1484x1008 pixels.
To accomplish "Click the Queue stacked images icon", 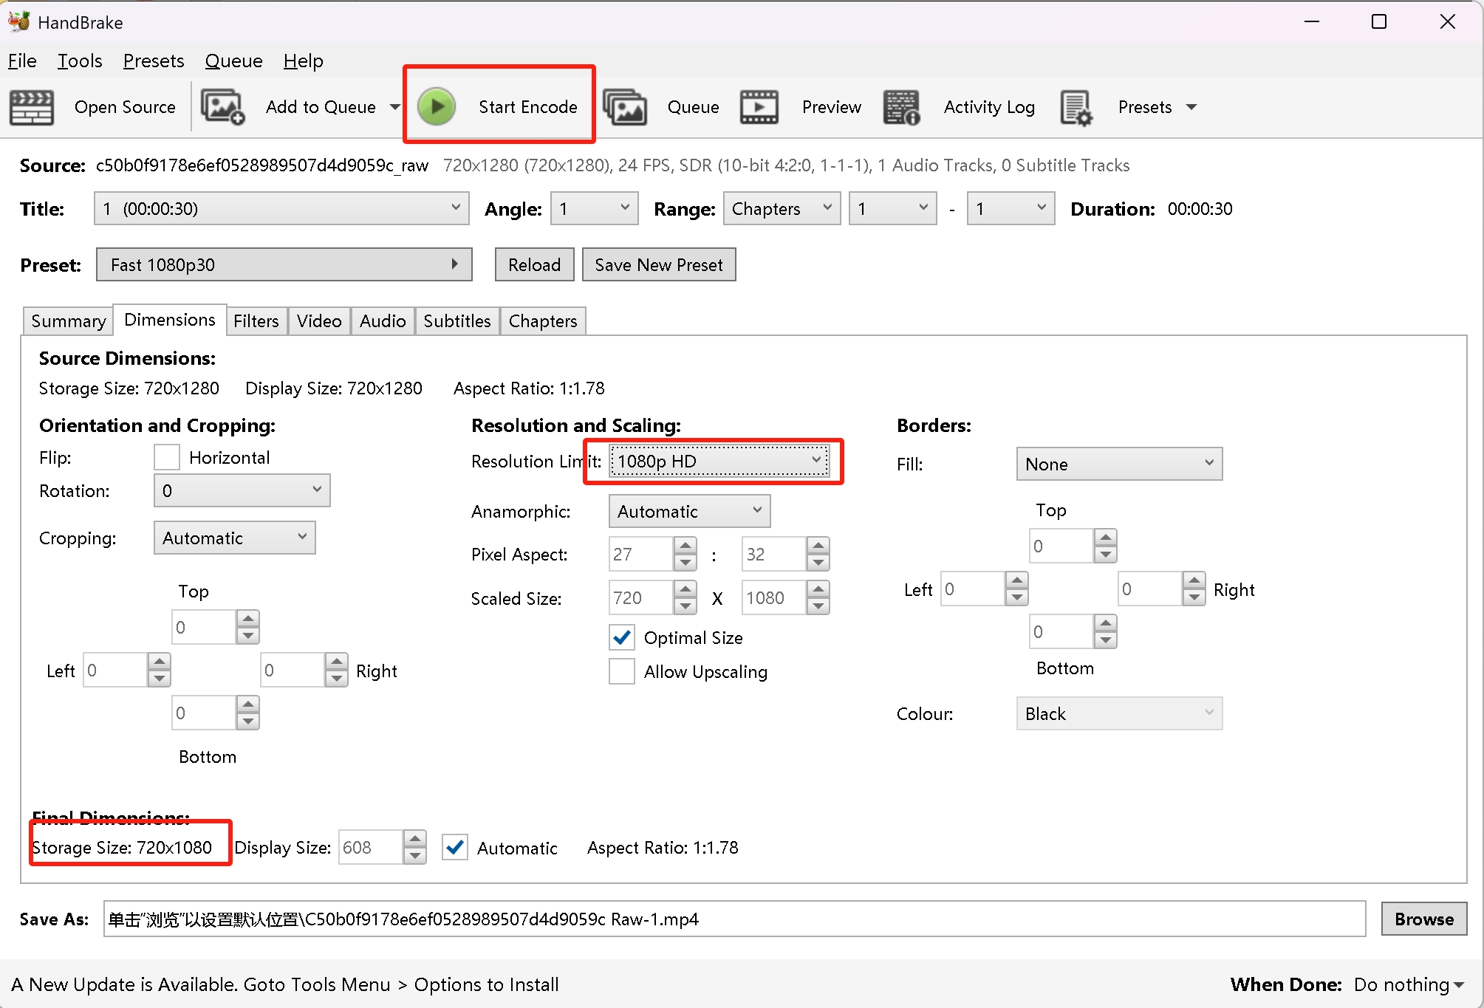I will 625,108.
